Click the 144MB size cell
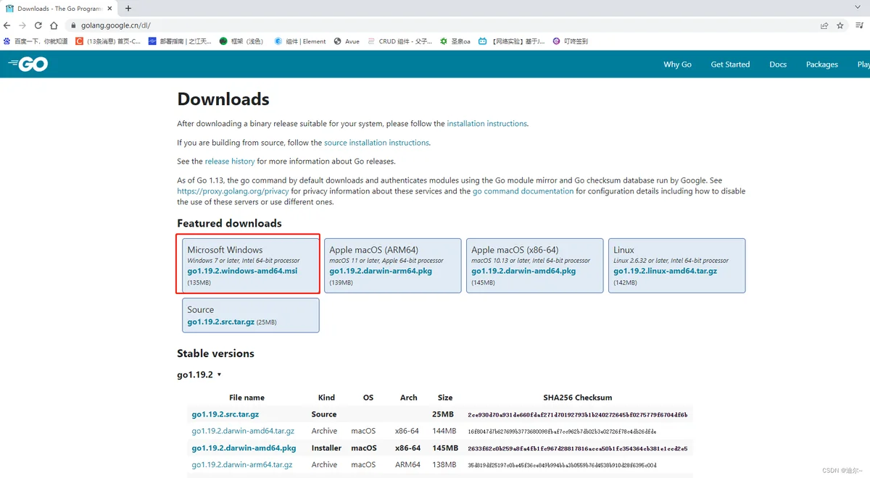The width and height of the screenshot is (870, 478). (444, 431)
